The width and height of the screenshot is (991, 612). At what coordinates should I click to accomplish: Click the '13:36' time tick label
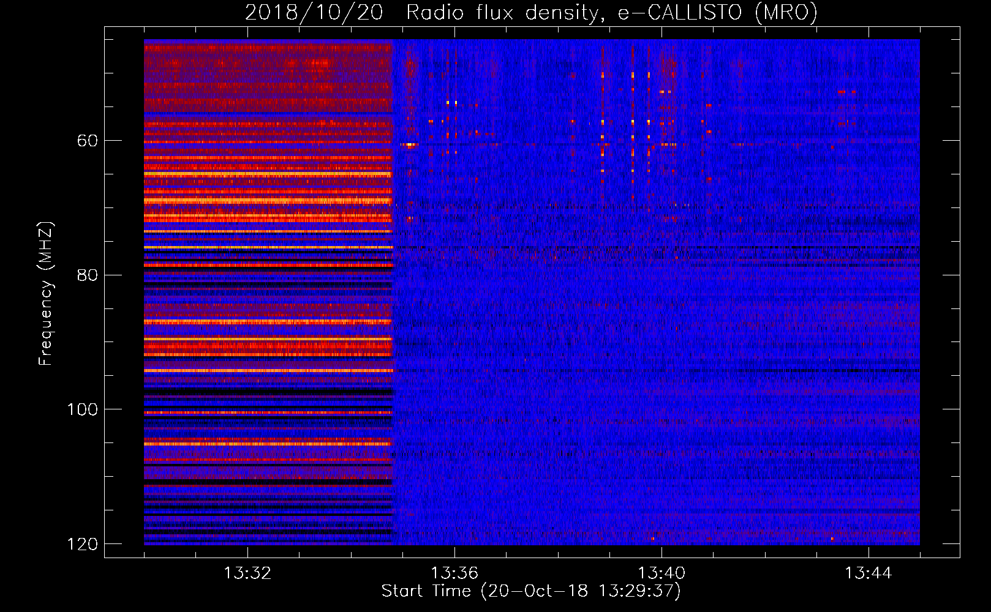(x=454, y=573)
